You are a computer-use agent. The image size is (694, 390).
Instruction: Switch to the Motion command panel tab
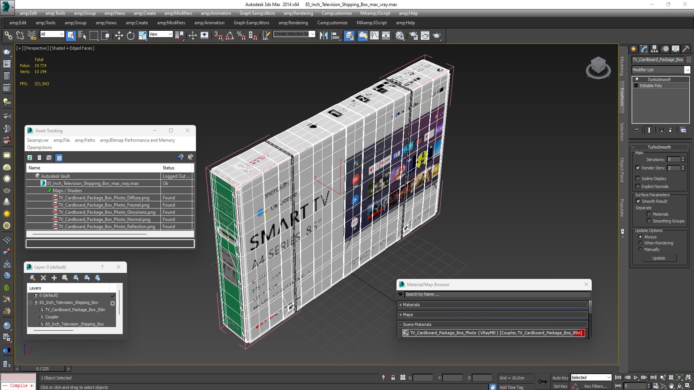[665, 49]
